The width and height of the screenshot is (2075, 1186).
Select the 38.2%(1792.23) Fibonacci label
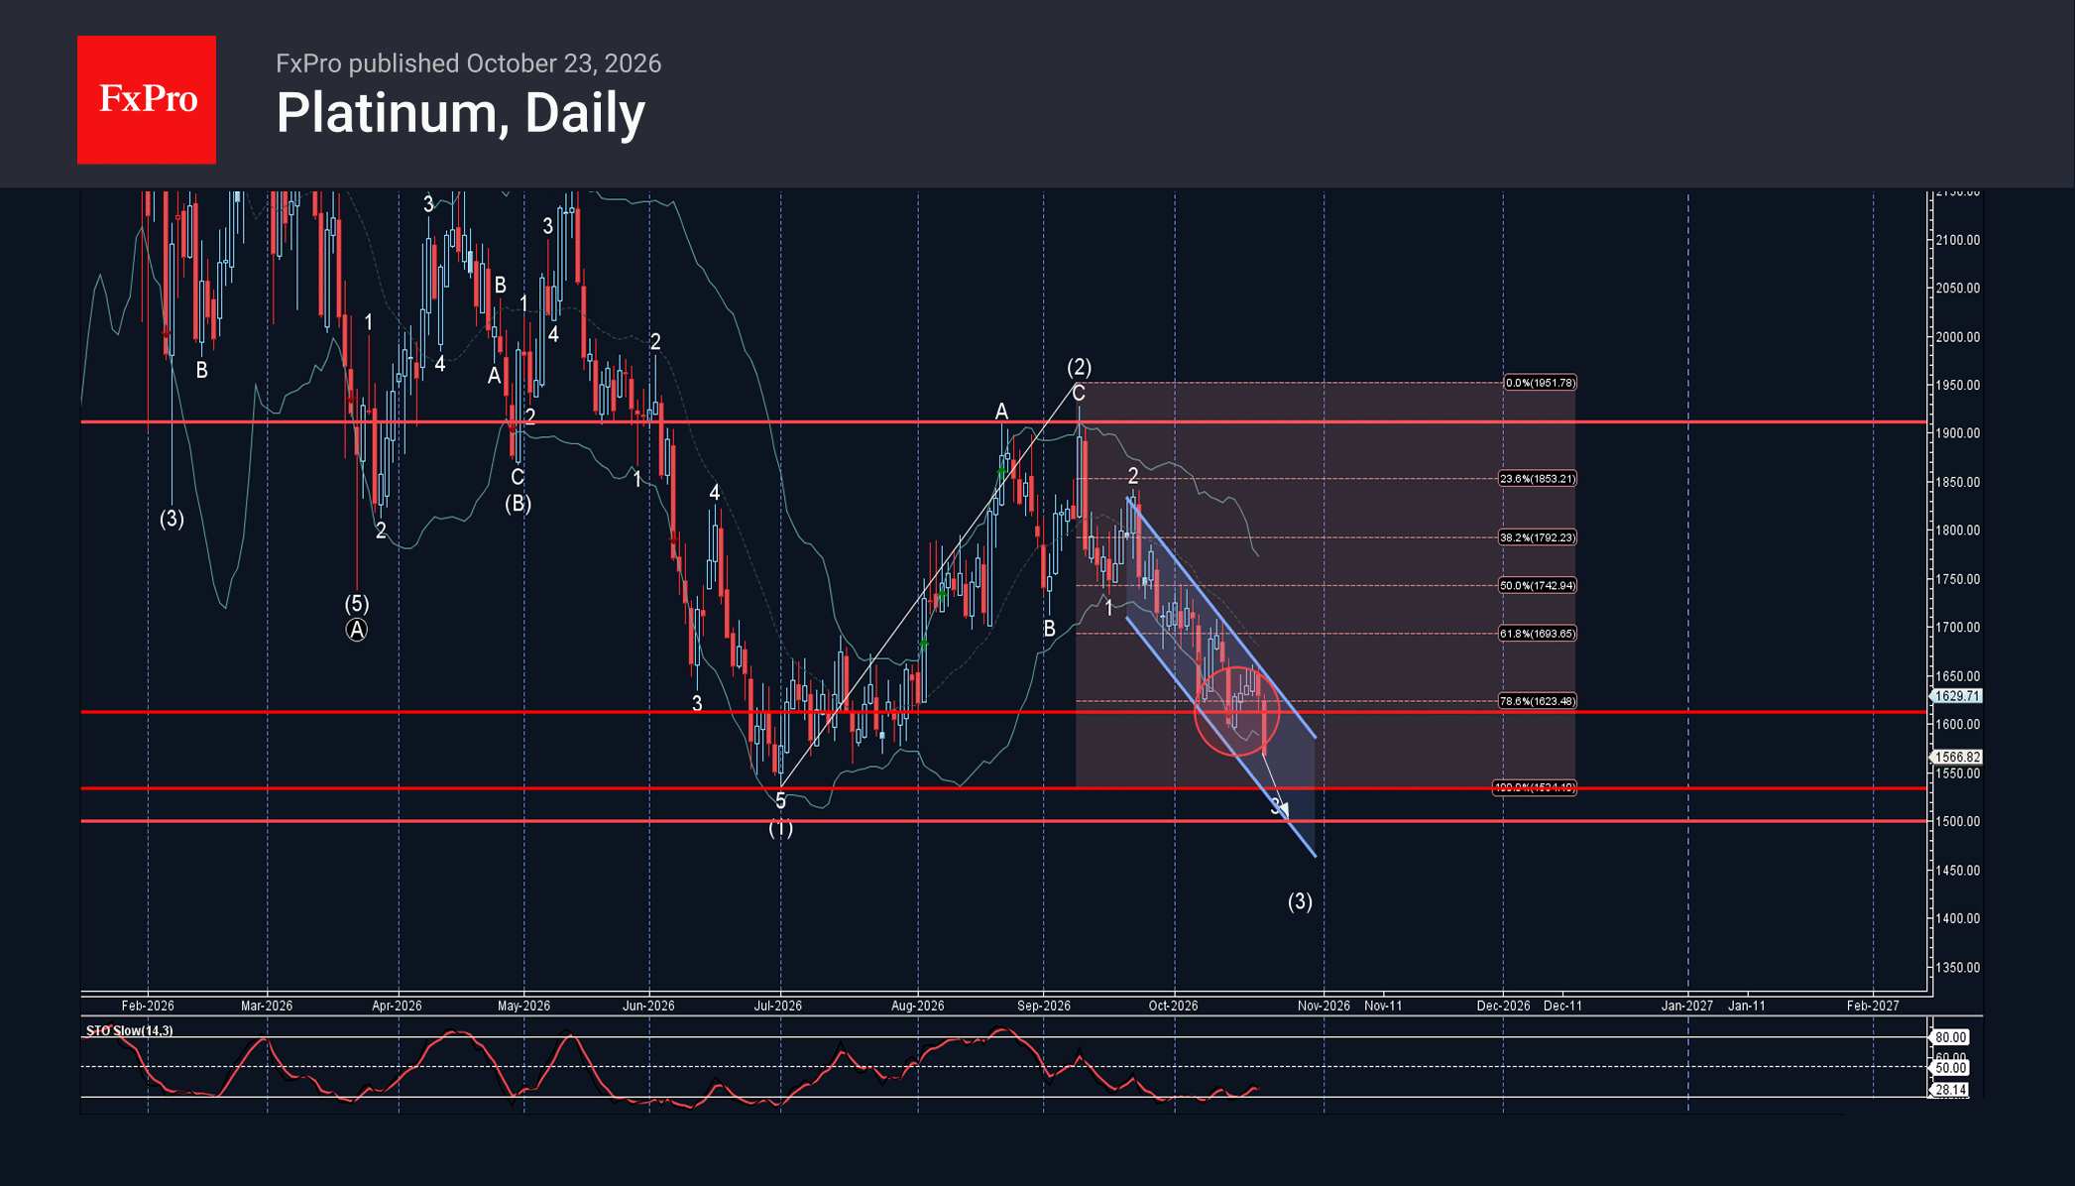[1537, 537]
